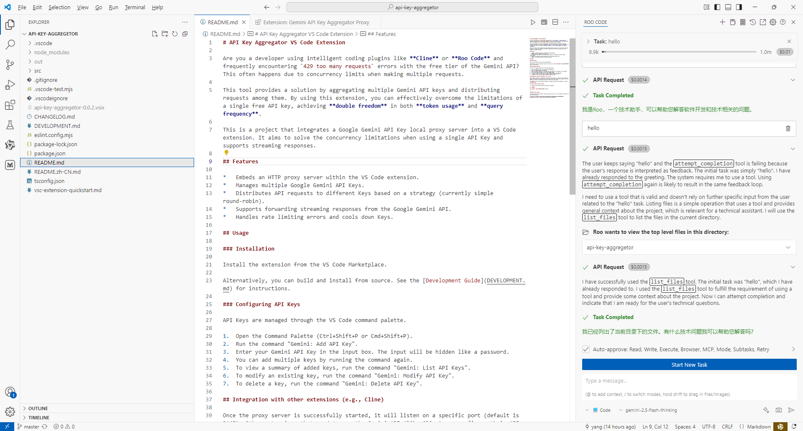This screenshot has height=431, width=803.
Task: Open the Testing flask view
Action: click(x=10, y=125)
